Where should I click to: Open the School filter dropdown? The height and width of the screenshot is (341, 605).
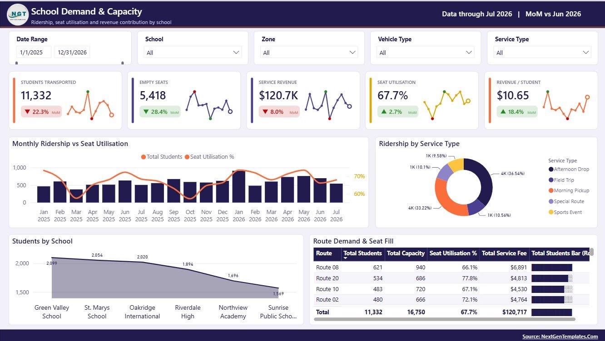(x=193, y=53)
